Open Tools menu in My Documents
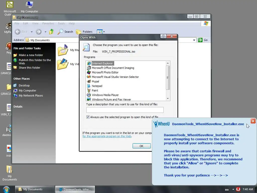The image size is (257, 193). (61, 23)
